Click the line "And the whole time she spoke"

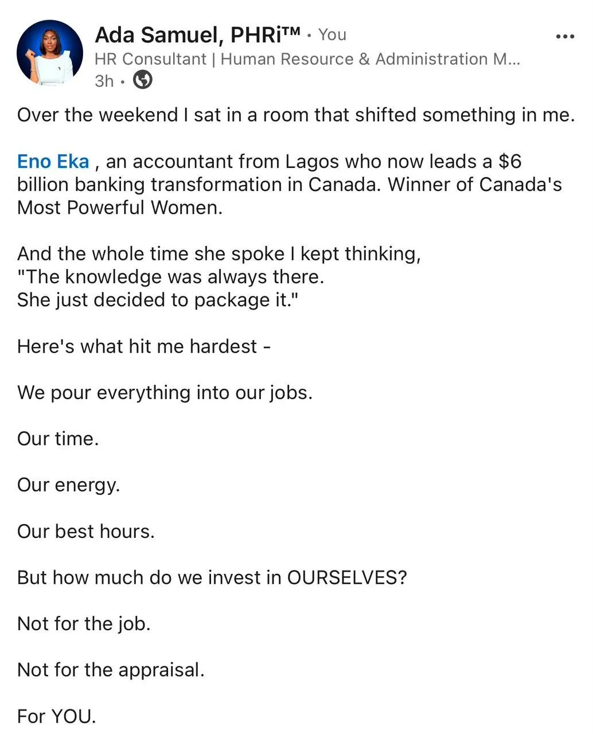(219, 253)
